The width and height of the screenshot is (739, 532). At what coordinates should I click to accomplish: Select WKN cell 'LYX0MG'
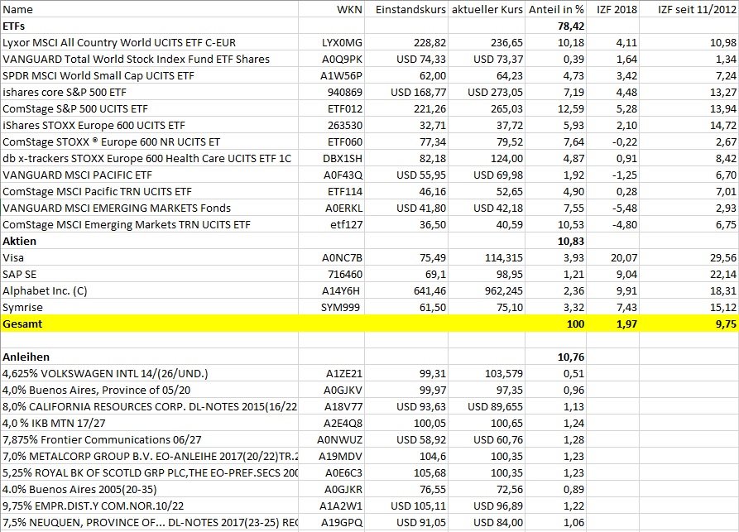331,42
